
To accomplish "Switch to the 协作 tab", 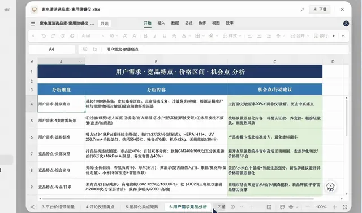I will pos(202,23).
